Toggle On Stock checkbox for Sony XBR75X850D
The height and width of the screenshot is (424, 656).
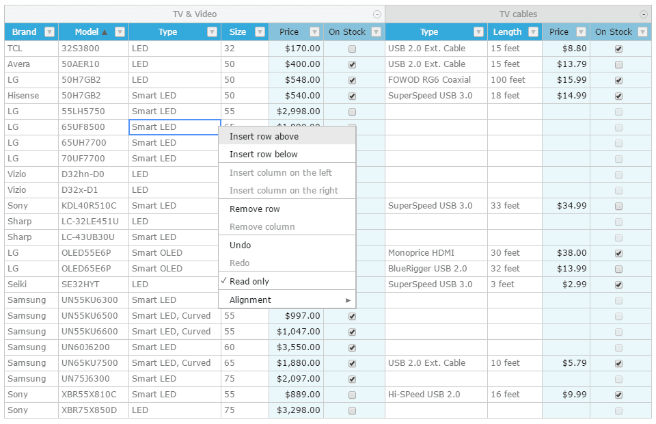pyautogui.click(x=353, y=410)
